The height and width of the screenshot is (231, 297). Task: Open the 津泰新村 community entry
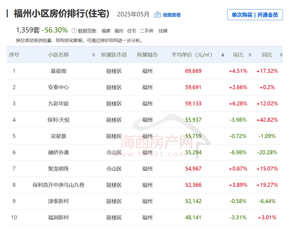[58, 201]
